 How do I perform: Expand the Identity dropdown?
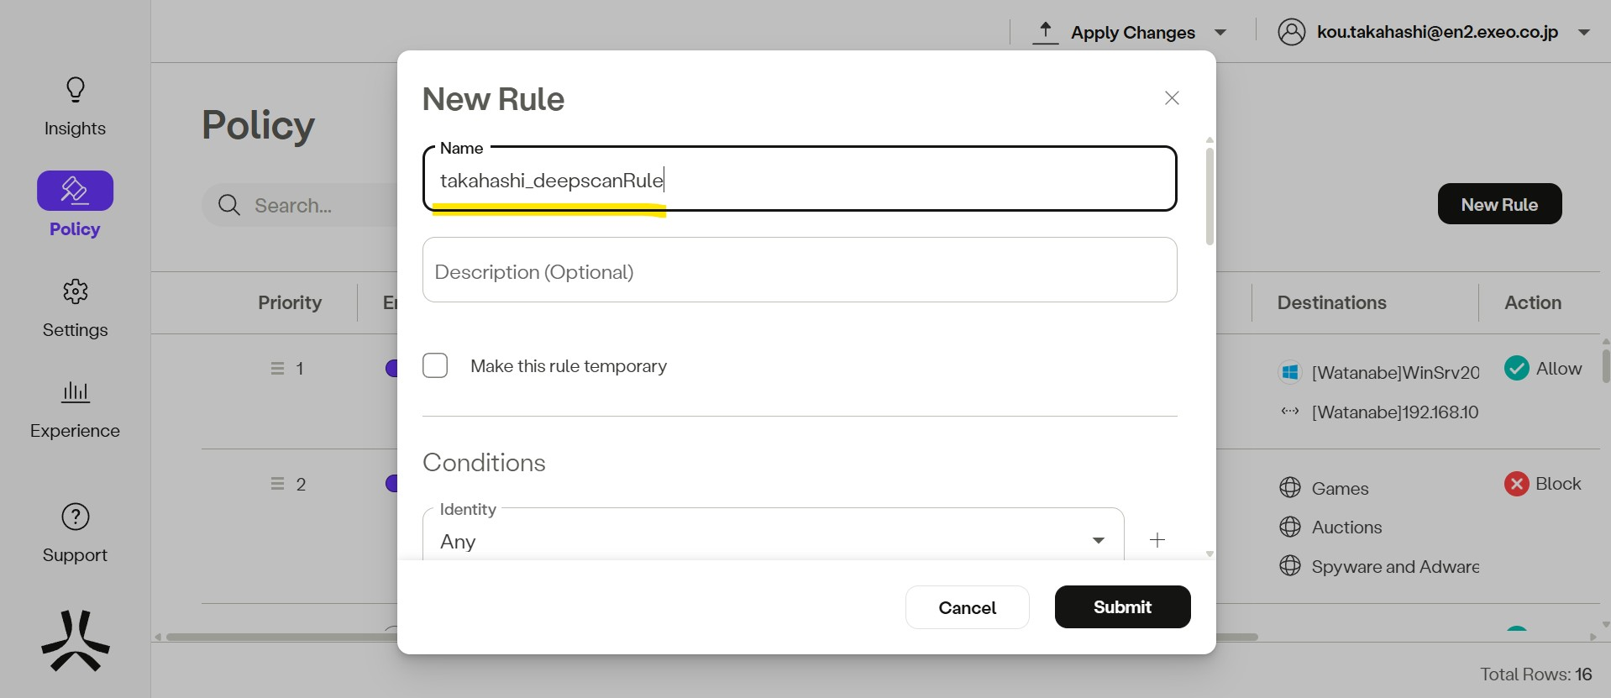coord(1098,540)
